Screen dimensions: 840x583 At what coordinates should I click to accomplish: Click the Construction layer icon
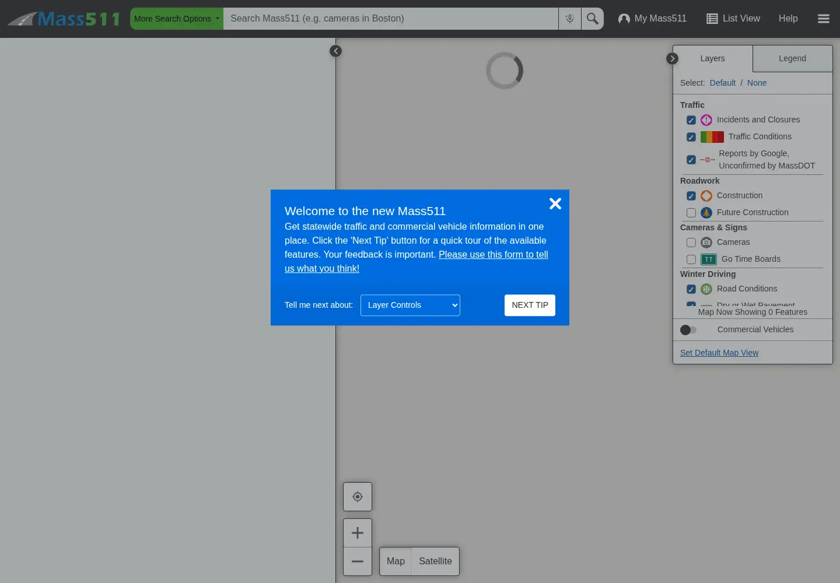pos(706,196)
